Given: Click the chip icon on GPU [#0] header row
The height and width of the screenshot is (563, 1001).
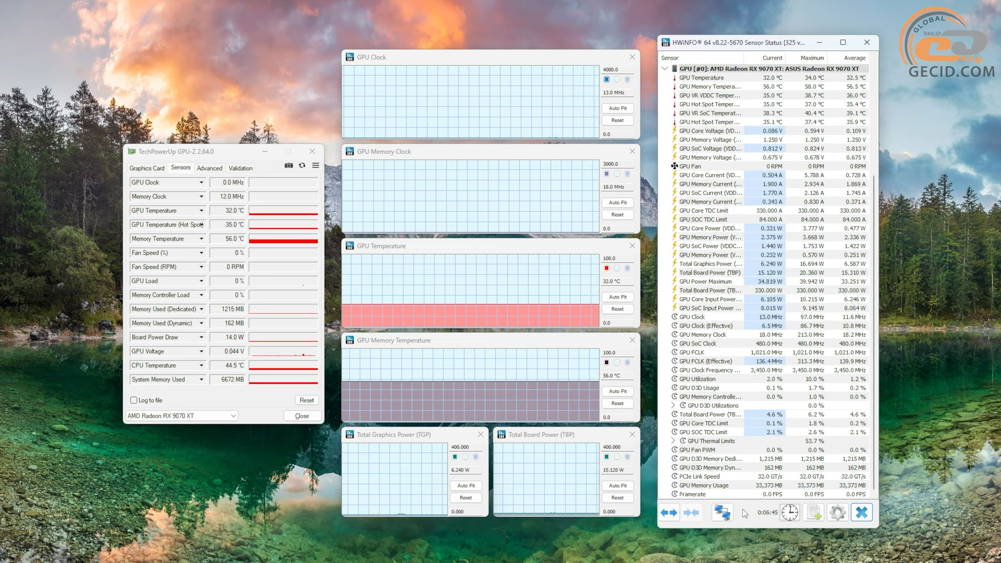Looking at the screenshot, I should click(x=674, y=69).
